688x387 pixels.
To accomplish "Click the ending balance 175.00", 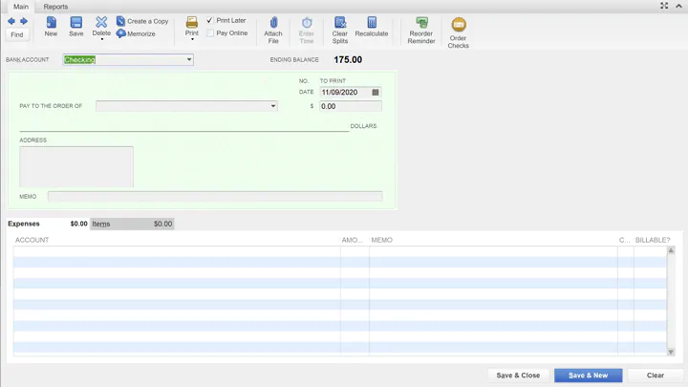I will tap(348, 59).
